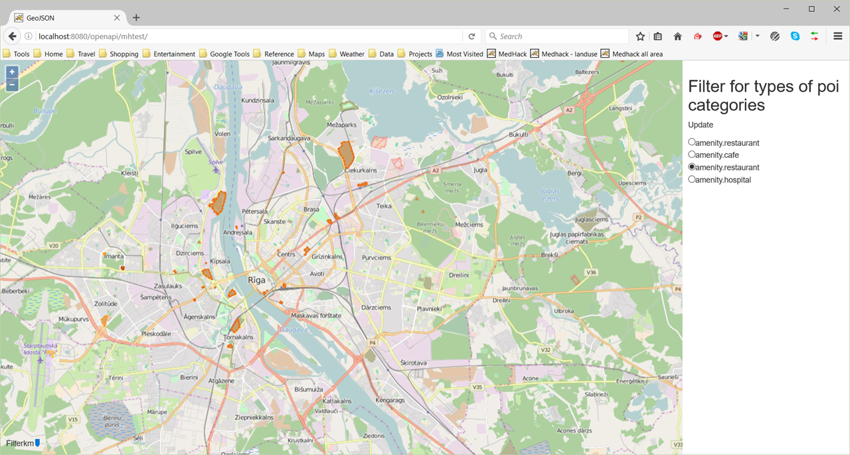The width and height of the screenshot is (850, 455).
Task: Select the amenity.hospital radio button
Action: pos(692,179)
